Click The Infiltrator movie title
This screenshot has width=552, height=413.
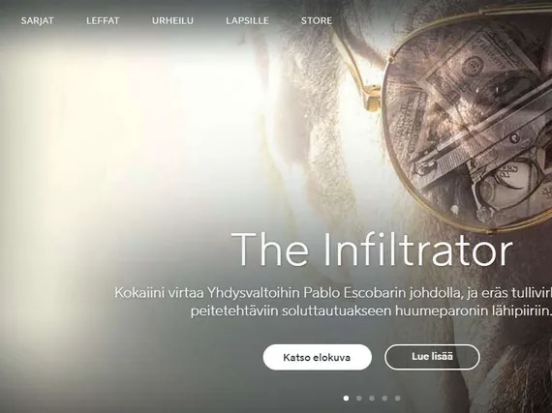[x=372, y=250]
